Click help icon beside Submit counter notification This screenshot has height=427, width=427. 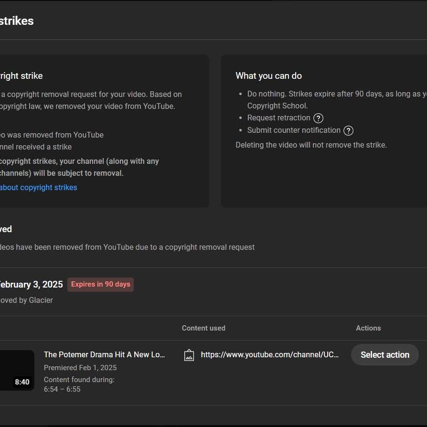[x=349, y=131]
